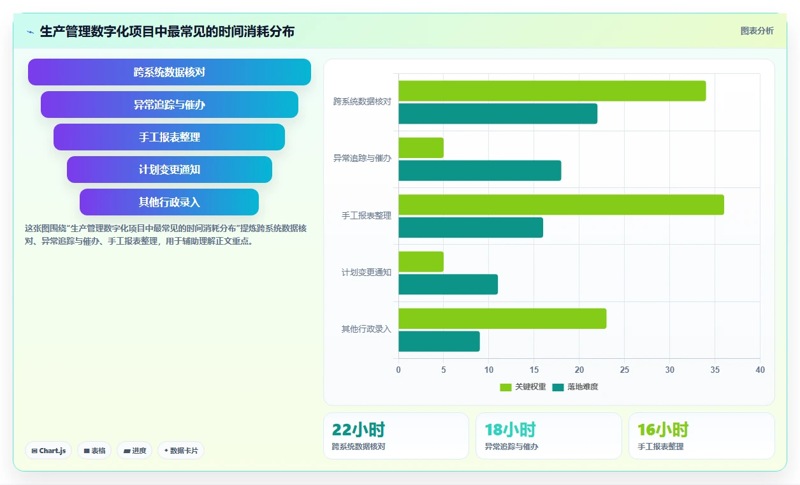This screenshot has height=485, width=800.
Task: Click the 表格 tag chip
Action: point(94,451)
